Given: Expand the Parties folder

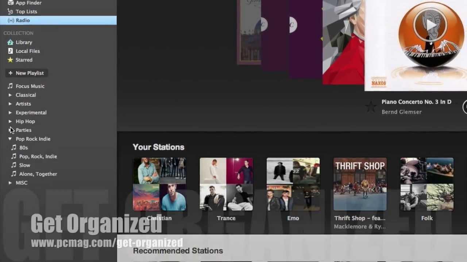Looking at the screenshot, I should coord(10,130).
